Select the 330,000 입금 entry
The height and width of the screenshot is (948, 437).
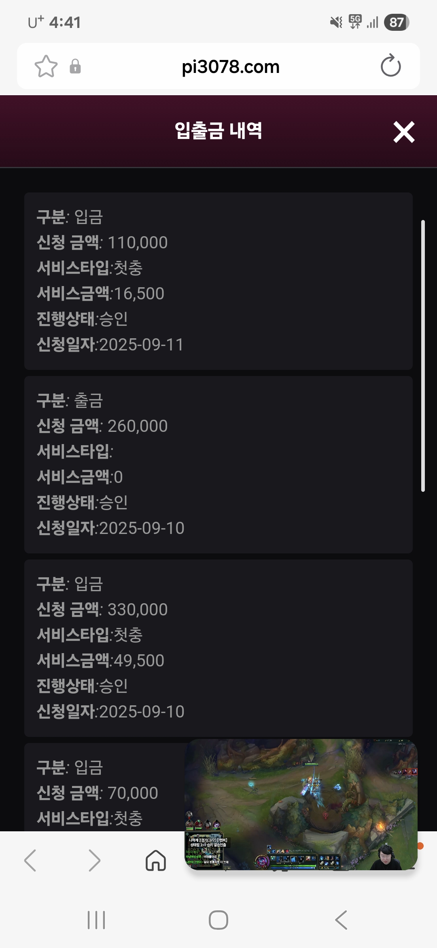pos(218,648)
